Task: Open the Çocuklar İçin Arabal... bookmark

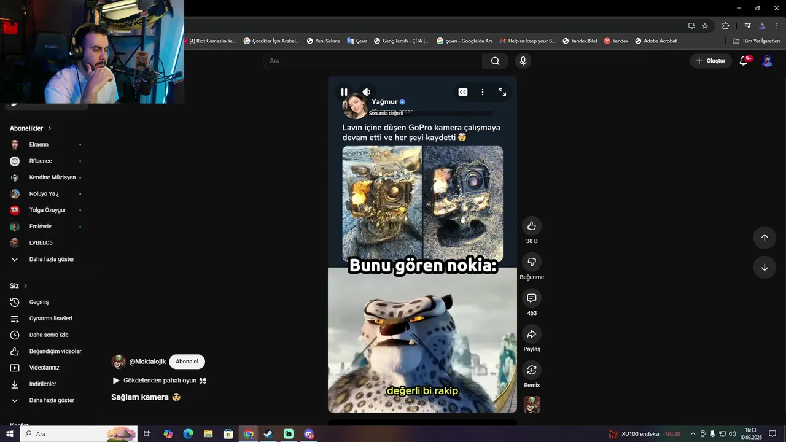Action: [x=271, y=41]
